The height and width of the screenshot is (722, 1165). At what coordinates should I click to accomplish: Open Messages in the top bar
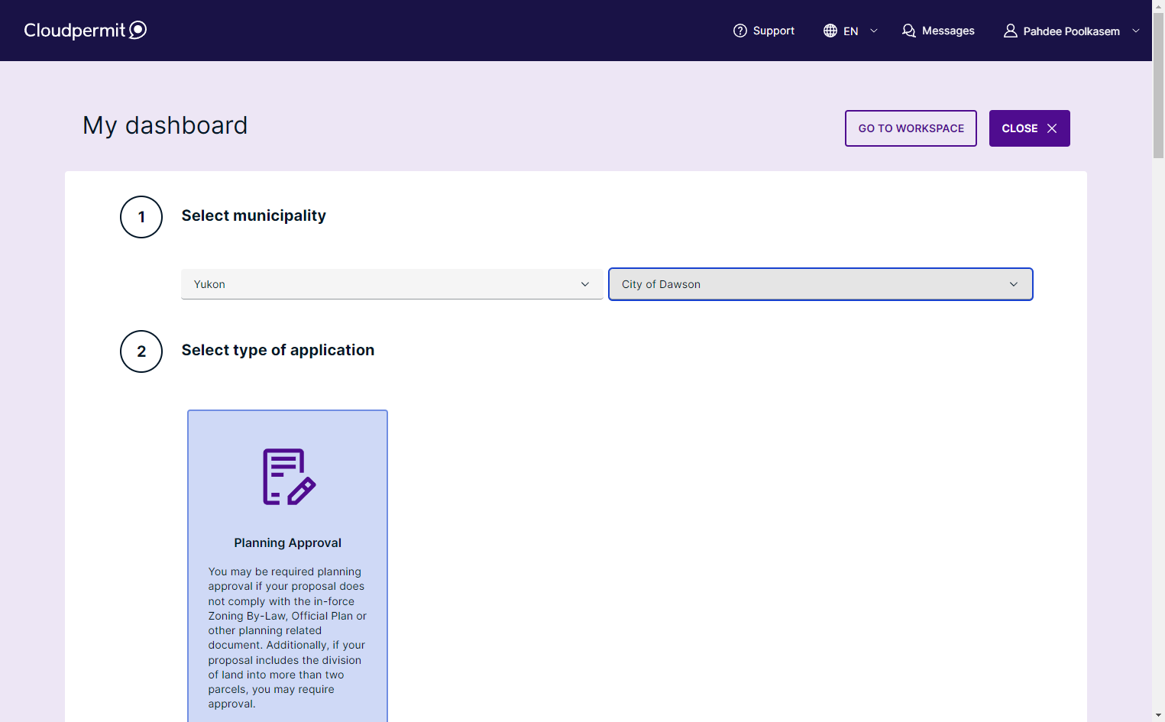pos(938,31)
